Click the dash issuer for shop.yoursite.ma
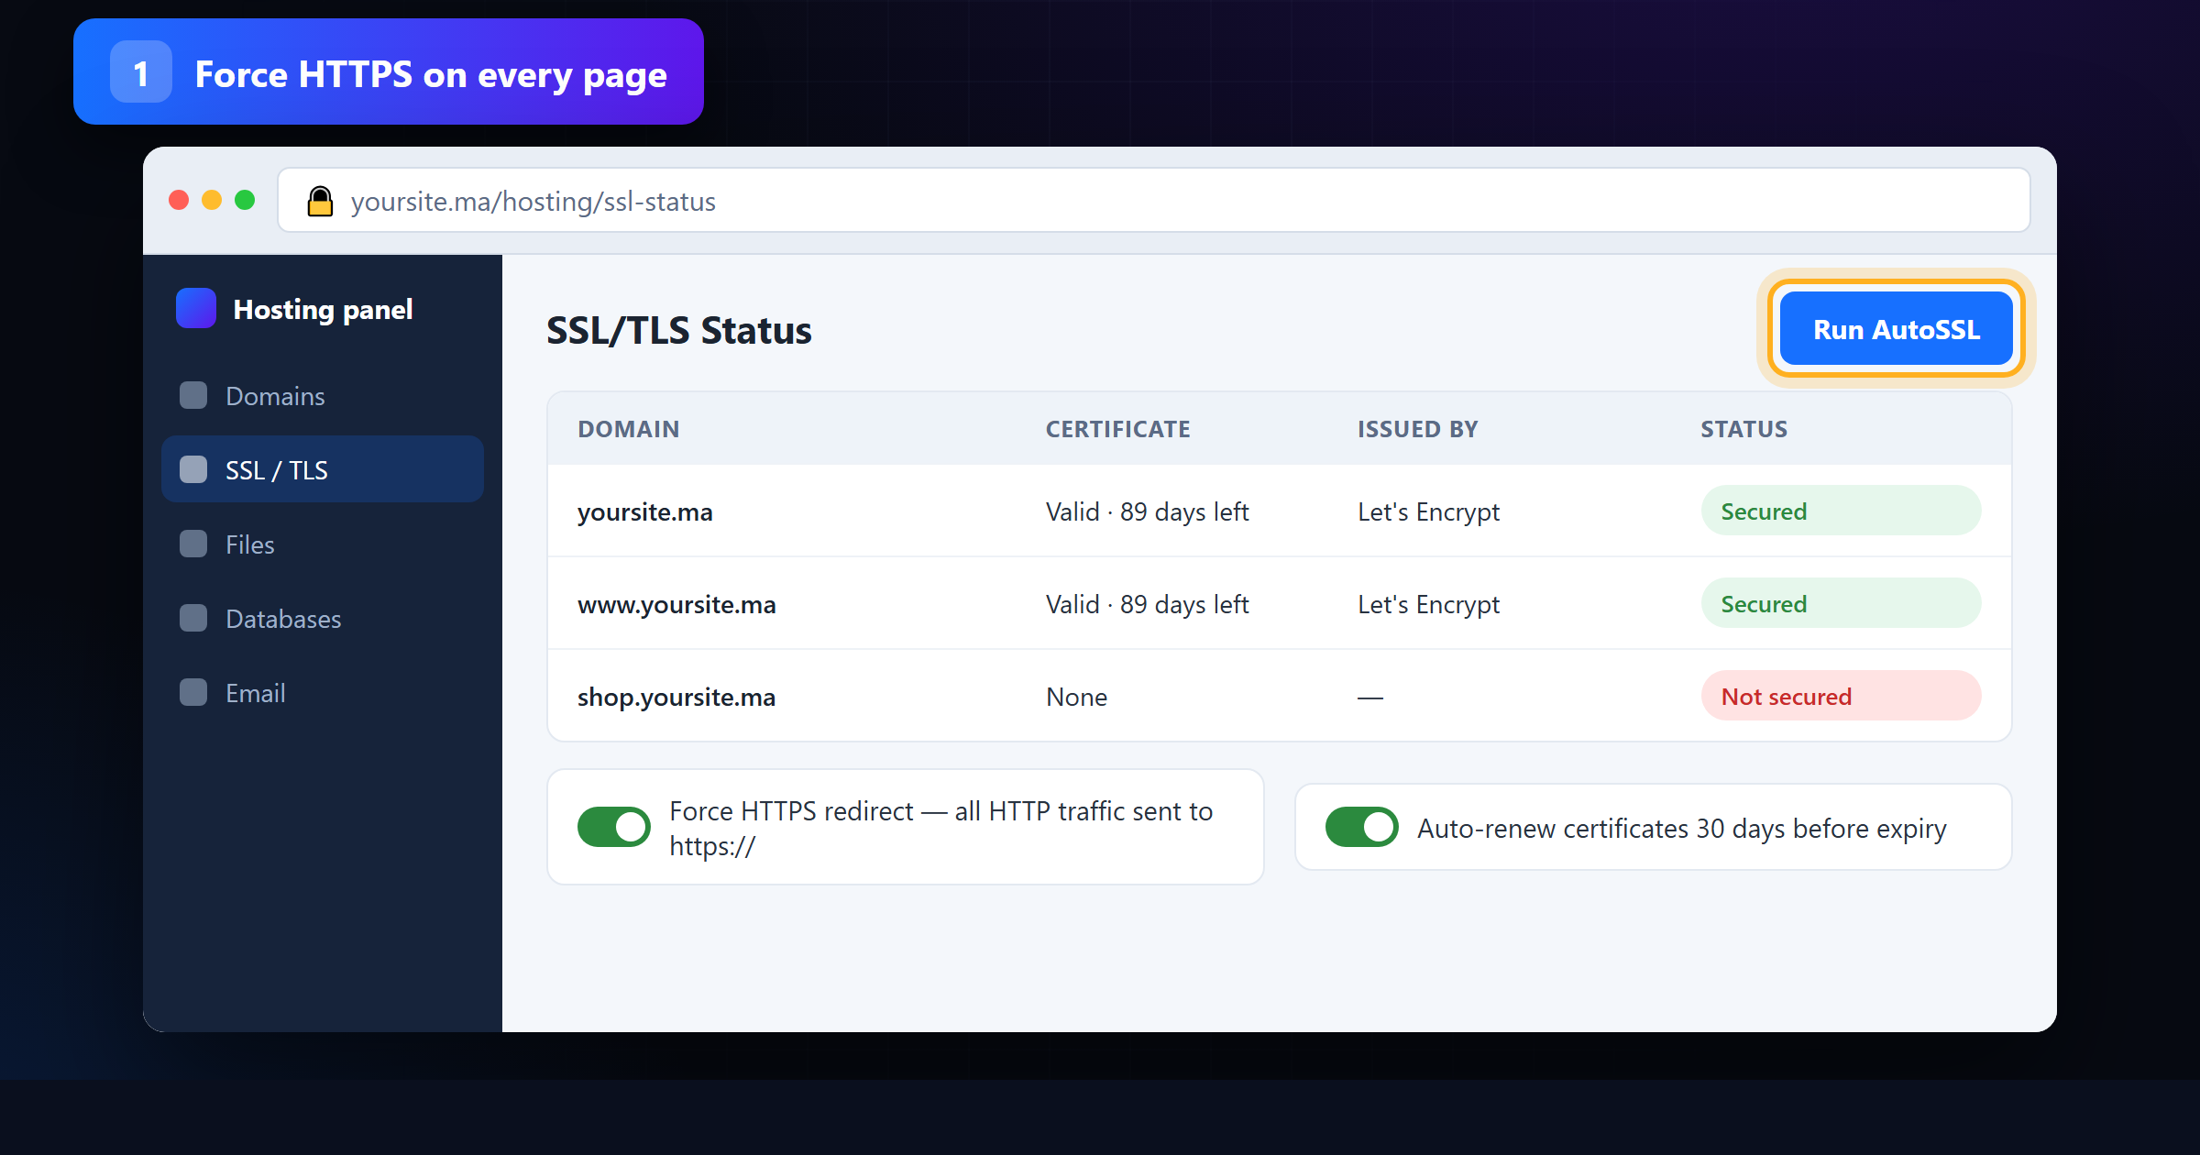This screenshot has width=2200, height=1155. coord(1370,698)
